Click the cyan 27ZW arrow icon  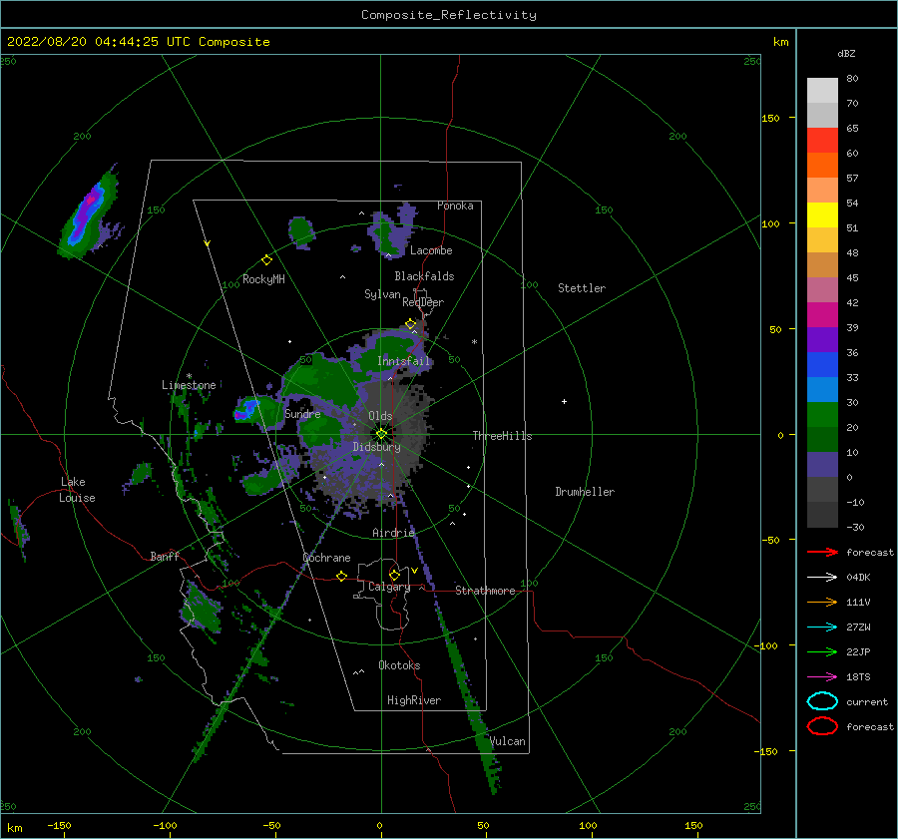[x=822, y=628]
